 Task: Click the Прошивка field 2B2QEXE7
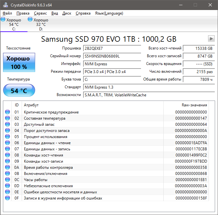112,48
